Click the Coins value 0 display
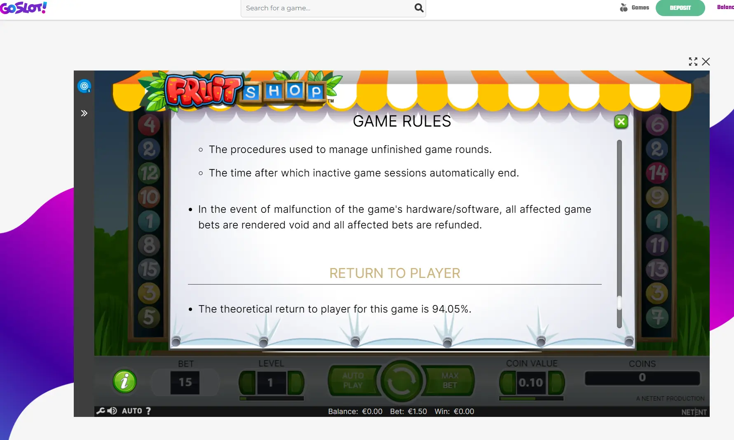 [642, 377]
